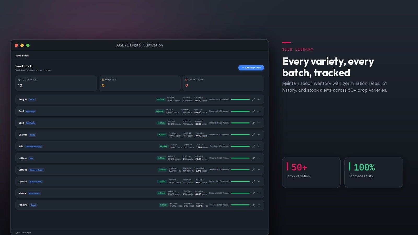Edit the Lettuce Buttercrunch pencil icon
Image resolution: width=418 pixels, height=235 pixels.
click(x=253, y=181)
